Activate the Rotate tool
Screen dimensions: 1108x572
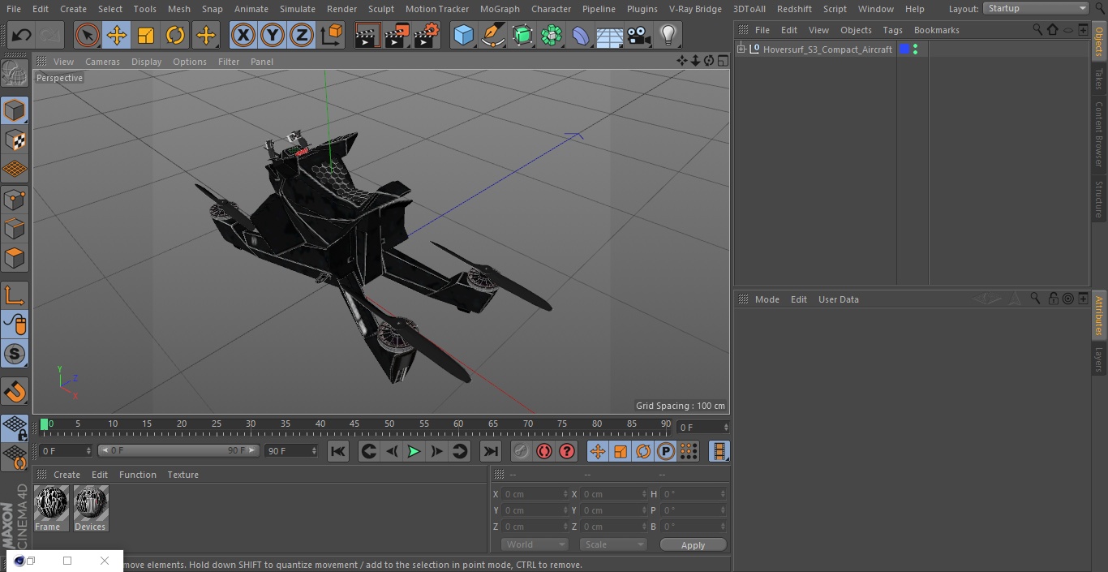[175, 35]
